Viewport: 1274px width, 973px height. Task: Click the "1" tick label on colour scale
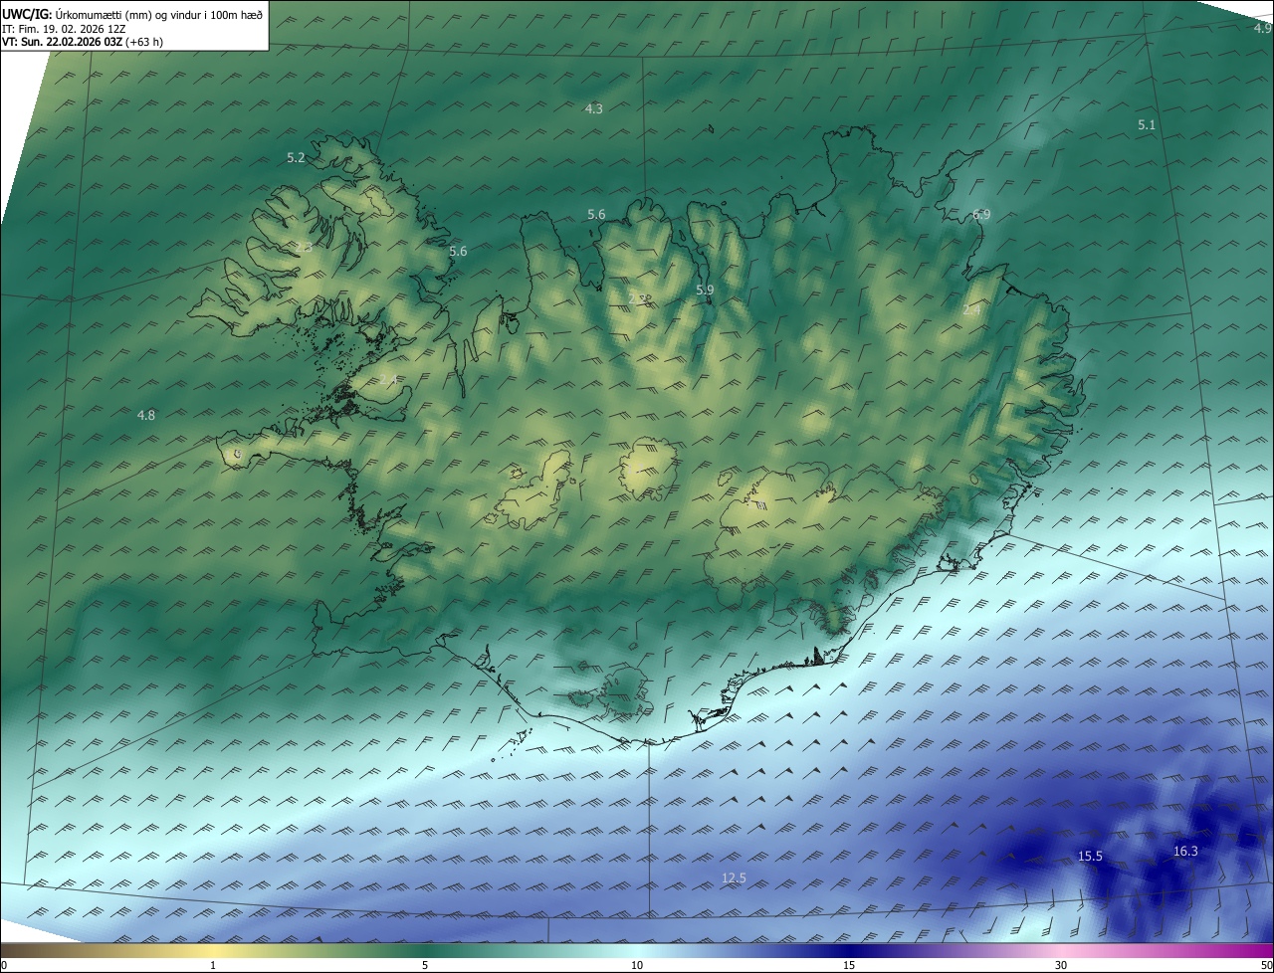pyautogui.click(x=213, y=965)
